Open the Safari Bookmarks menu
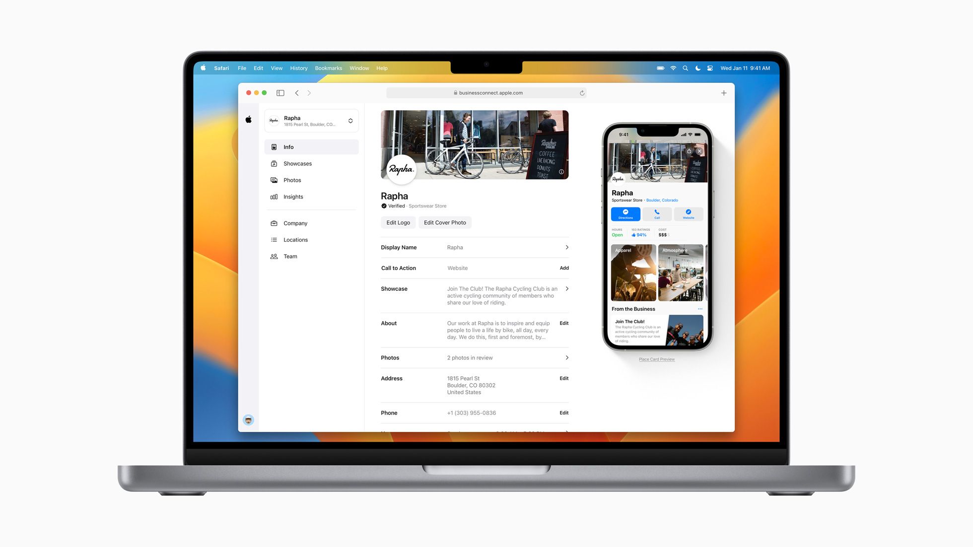 coord(328,68)
